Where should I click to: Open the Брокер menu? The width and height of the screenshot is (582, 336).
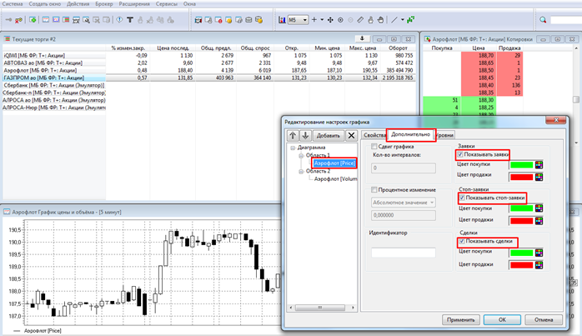coord(104,3)
